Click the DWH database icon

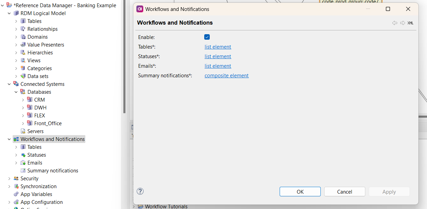30,107
